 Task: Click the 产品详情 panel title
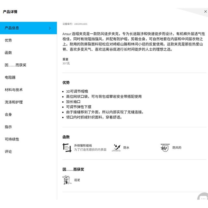tap(10, 12)
